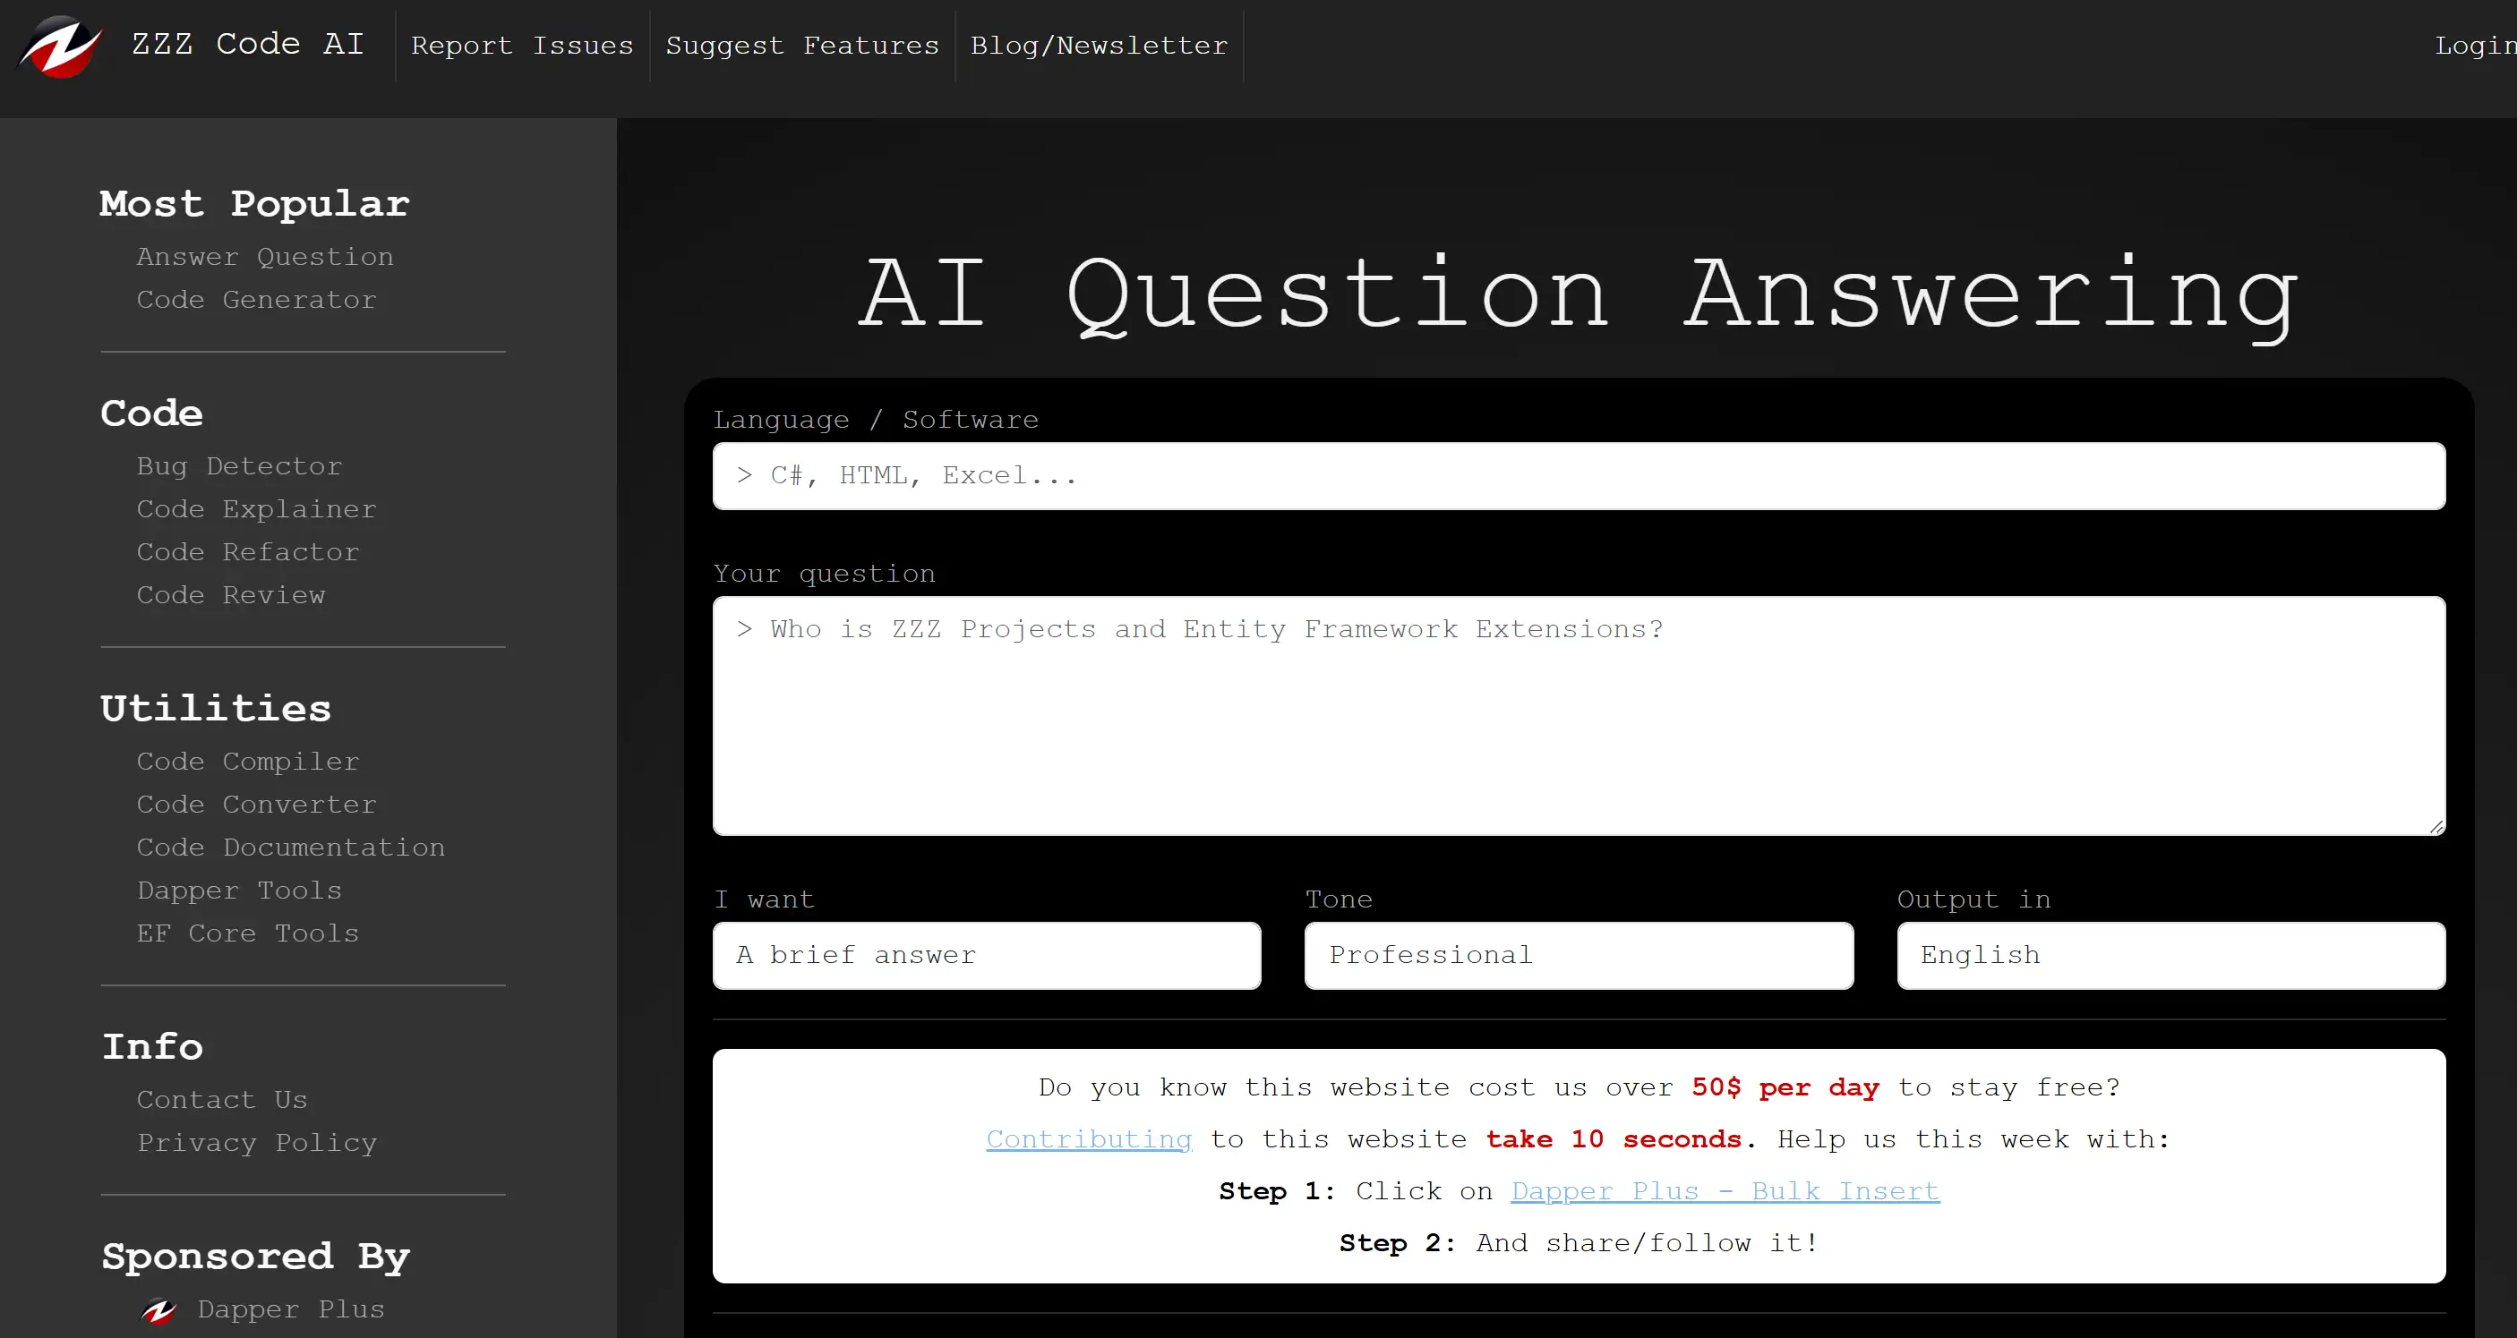Open Dapper Tools in Utilities
The width and height of the screenshot is (2517, 1338).
(239, 890)
